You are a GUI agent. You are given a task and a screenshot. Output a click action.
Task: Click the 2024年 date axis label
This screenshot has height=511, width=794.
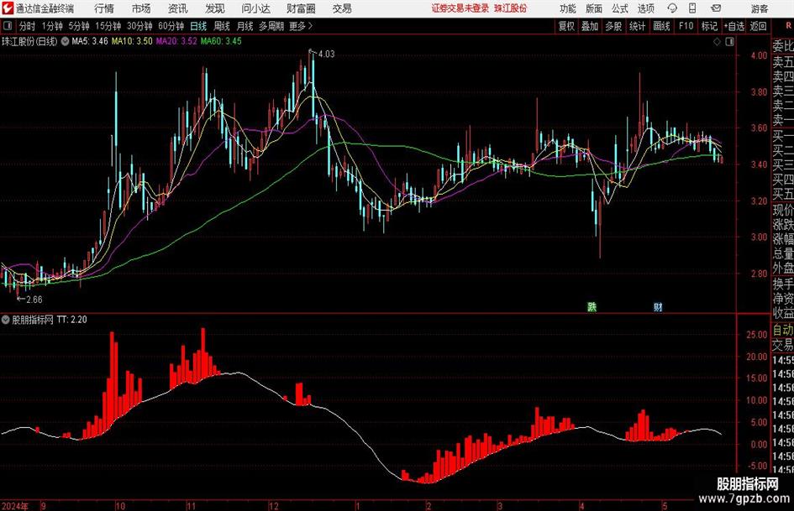pos(14,506)
